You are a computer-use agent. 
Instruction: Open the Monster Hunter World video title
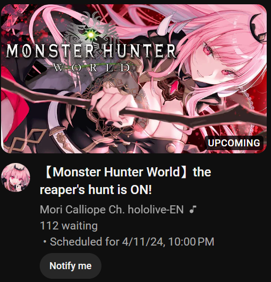(x=126, y=181)
